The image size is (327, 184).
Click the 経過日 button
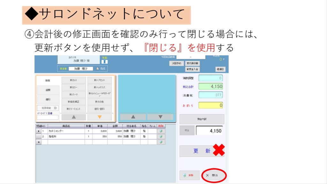click(220, 69)
